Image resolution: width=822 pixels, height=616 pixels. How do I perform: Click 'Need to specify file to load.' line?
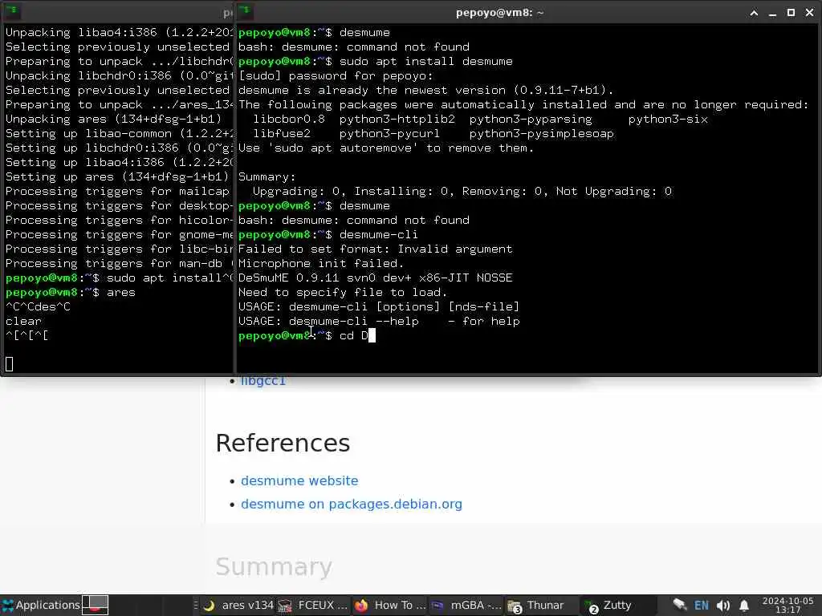[342, 292]
